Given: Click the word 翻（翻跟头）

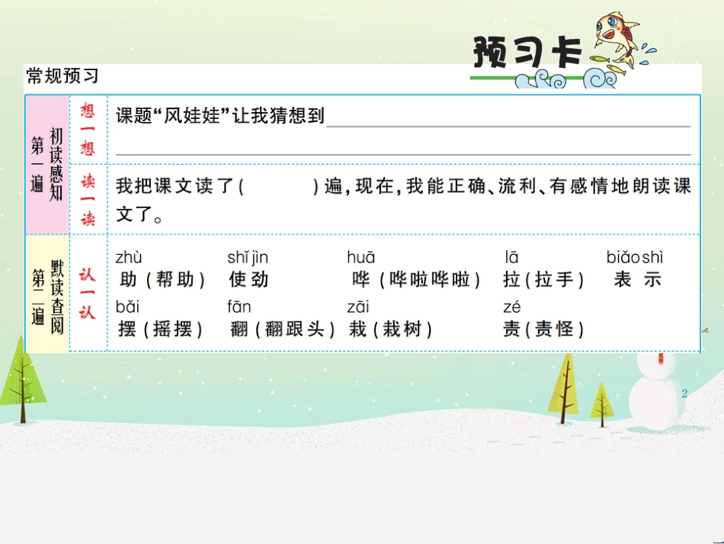Looking at the screenshot, I should [x=282, y=329].
